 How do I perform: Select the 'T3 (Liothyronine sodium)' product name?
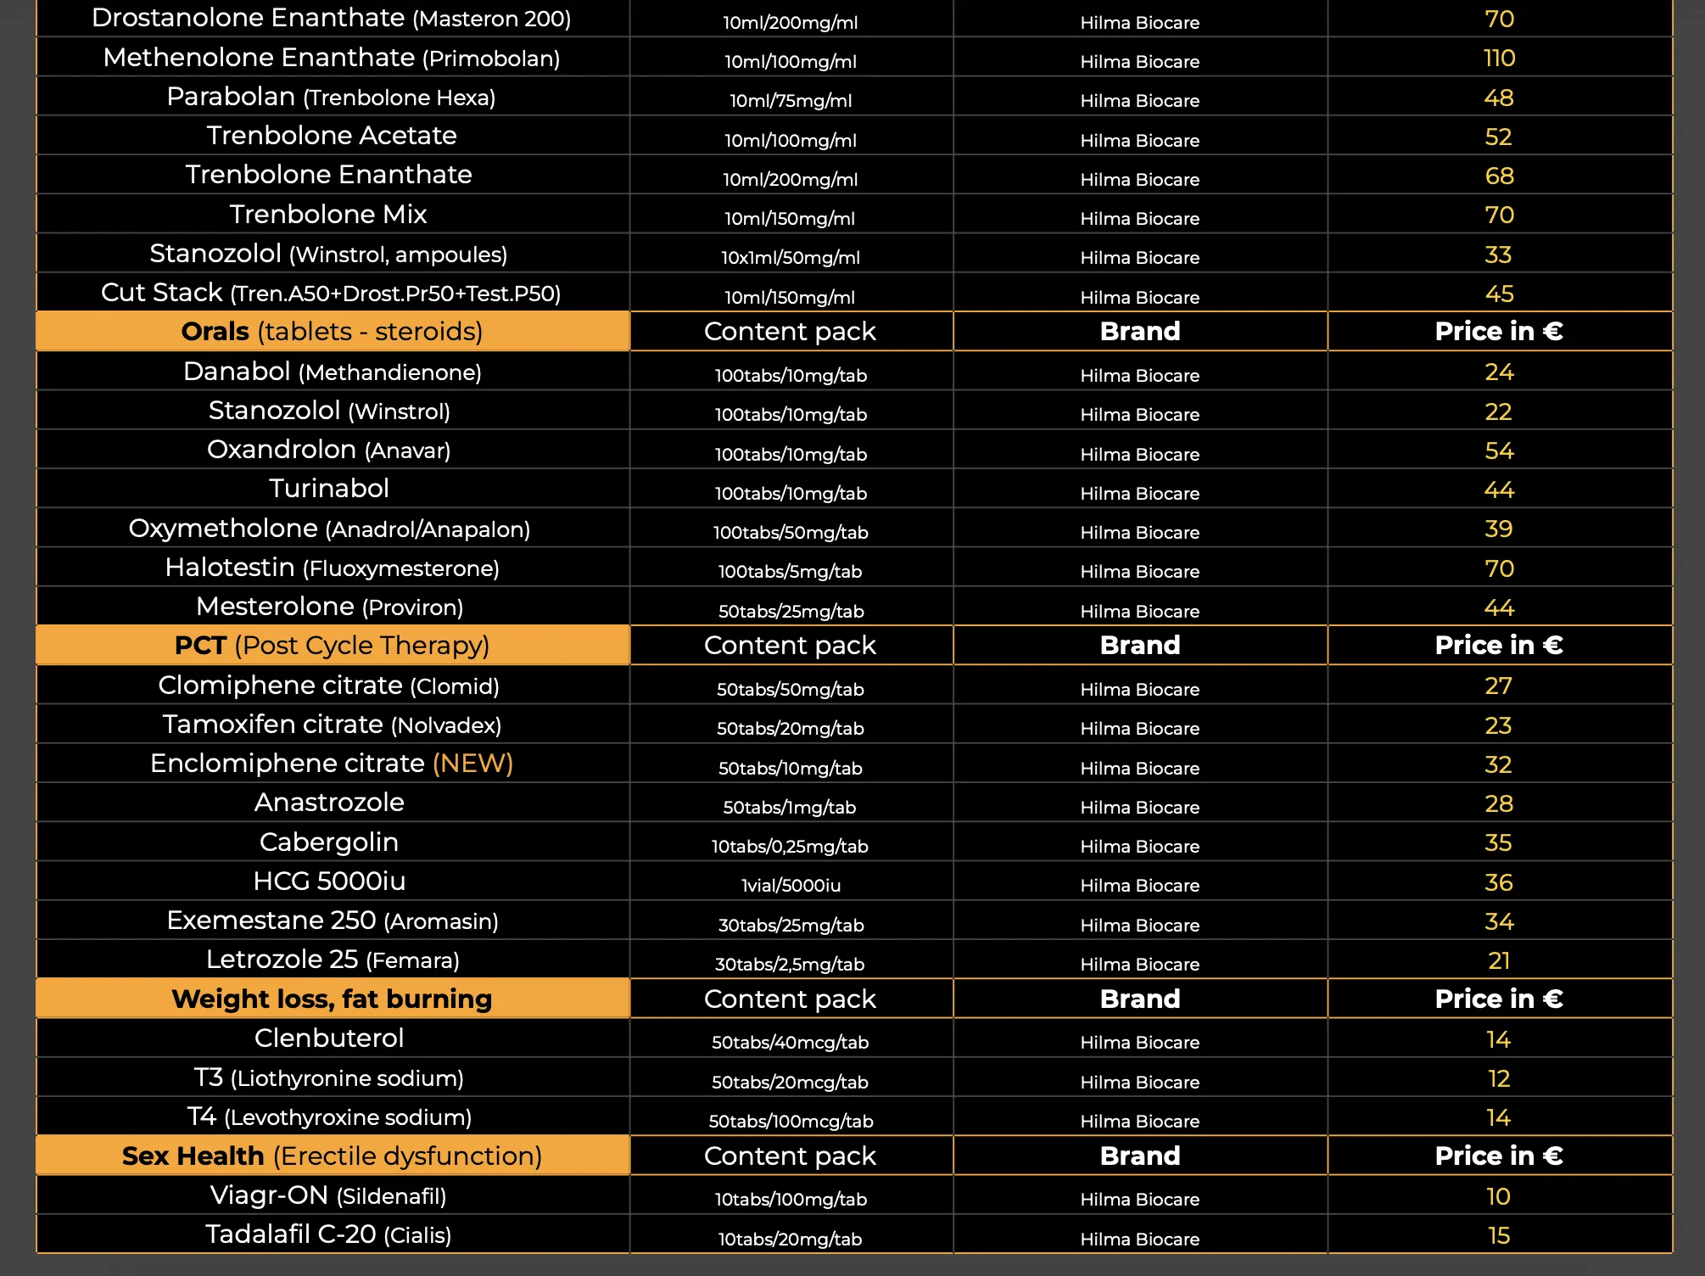[329, 1078]
